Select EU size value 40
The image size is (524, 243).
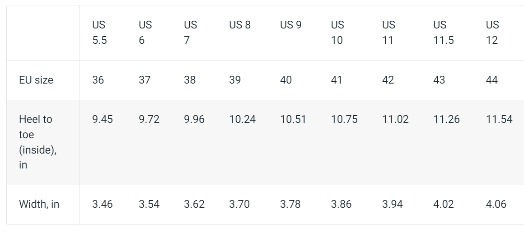click(286, 80)
